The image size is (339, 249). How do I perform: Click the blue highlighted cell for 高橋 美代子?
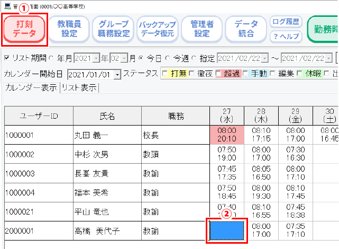coord(226,230)
